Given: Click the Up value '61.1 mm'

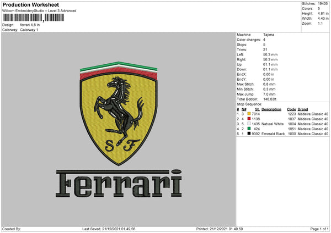Looking at the screenshot, I should pyautogui.click(x=270, y=64).
